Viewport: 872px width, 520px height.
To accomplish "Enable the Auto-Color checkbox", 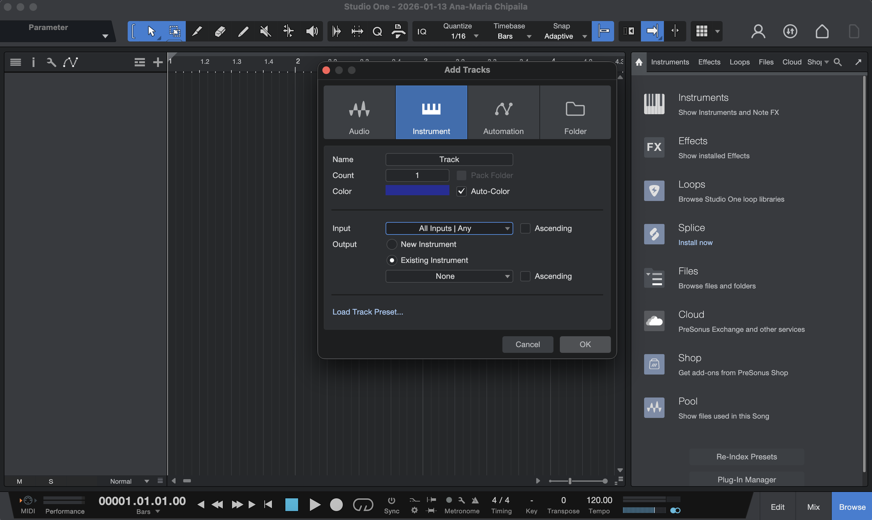I will 461,191.
